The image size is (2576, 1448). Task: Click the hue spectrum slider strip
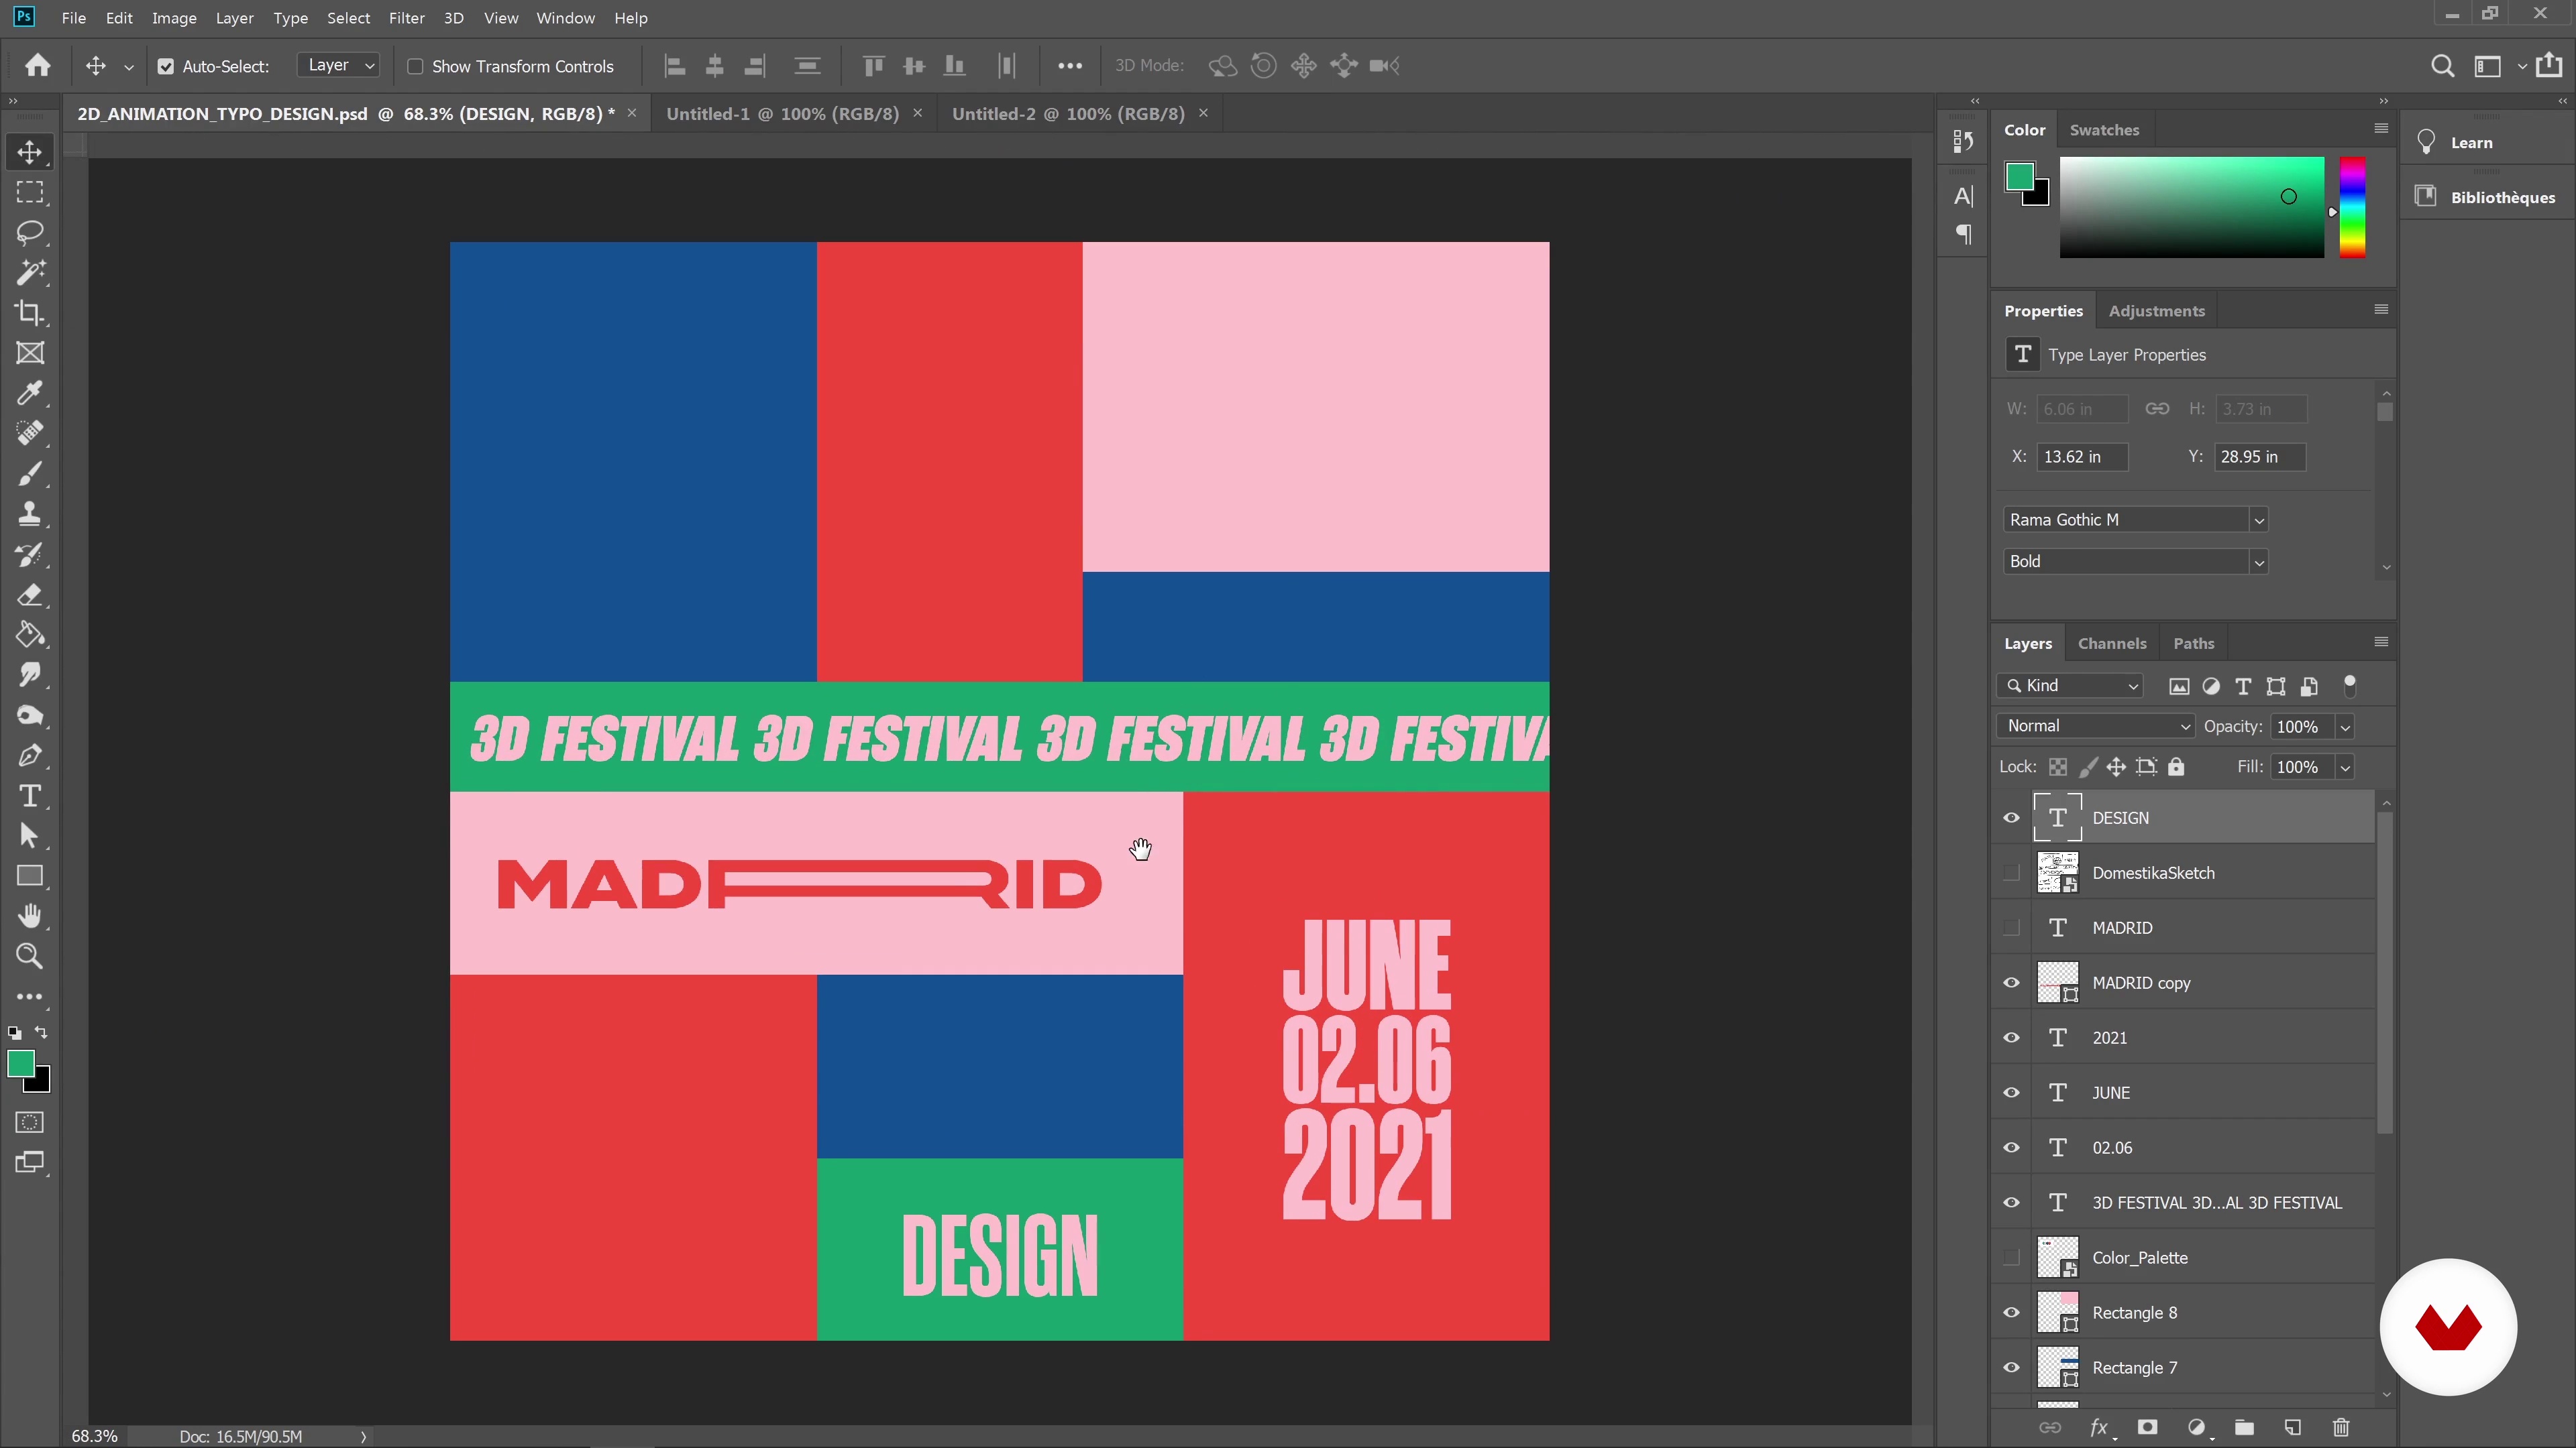(x=2352, y=207)
